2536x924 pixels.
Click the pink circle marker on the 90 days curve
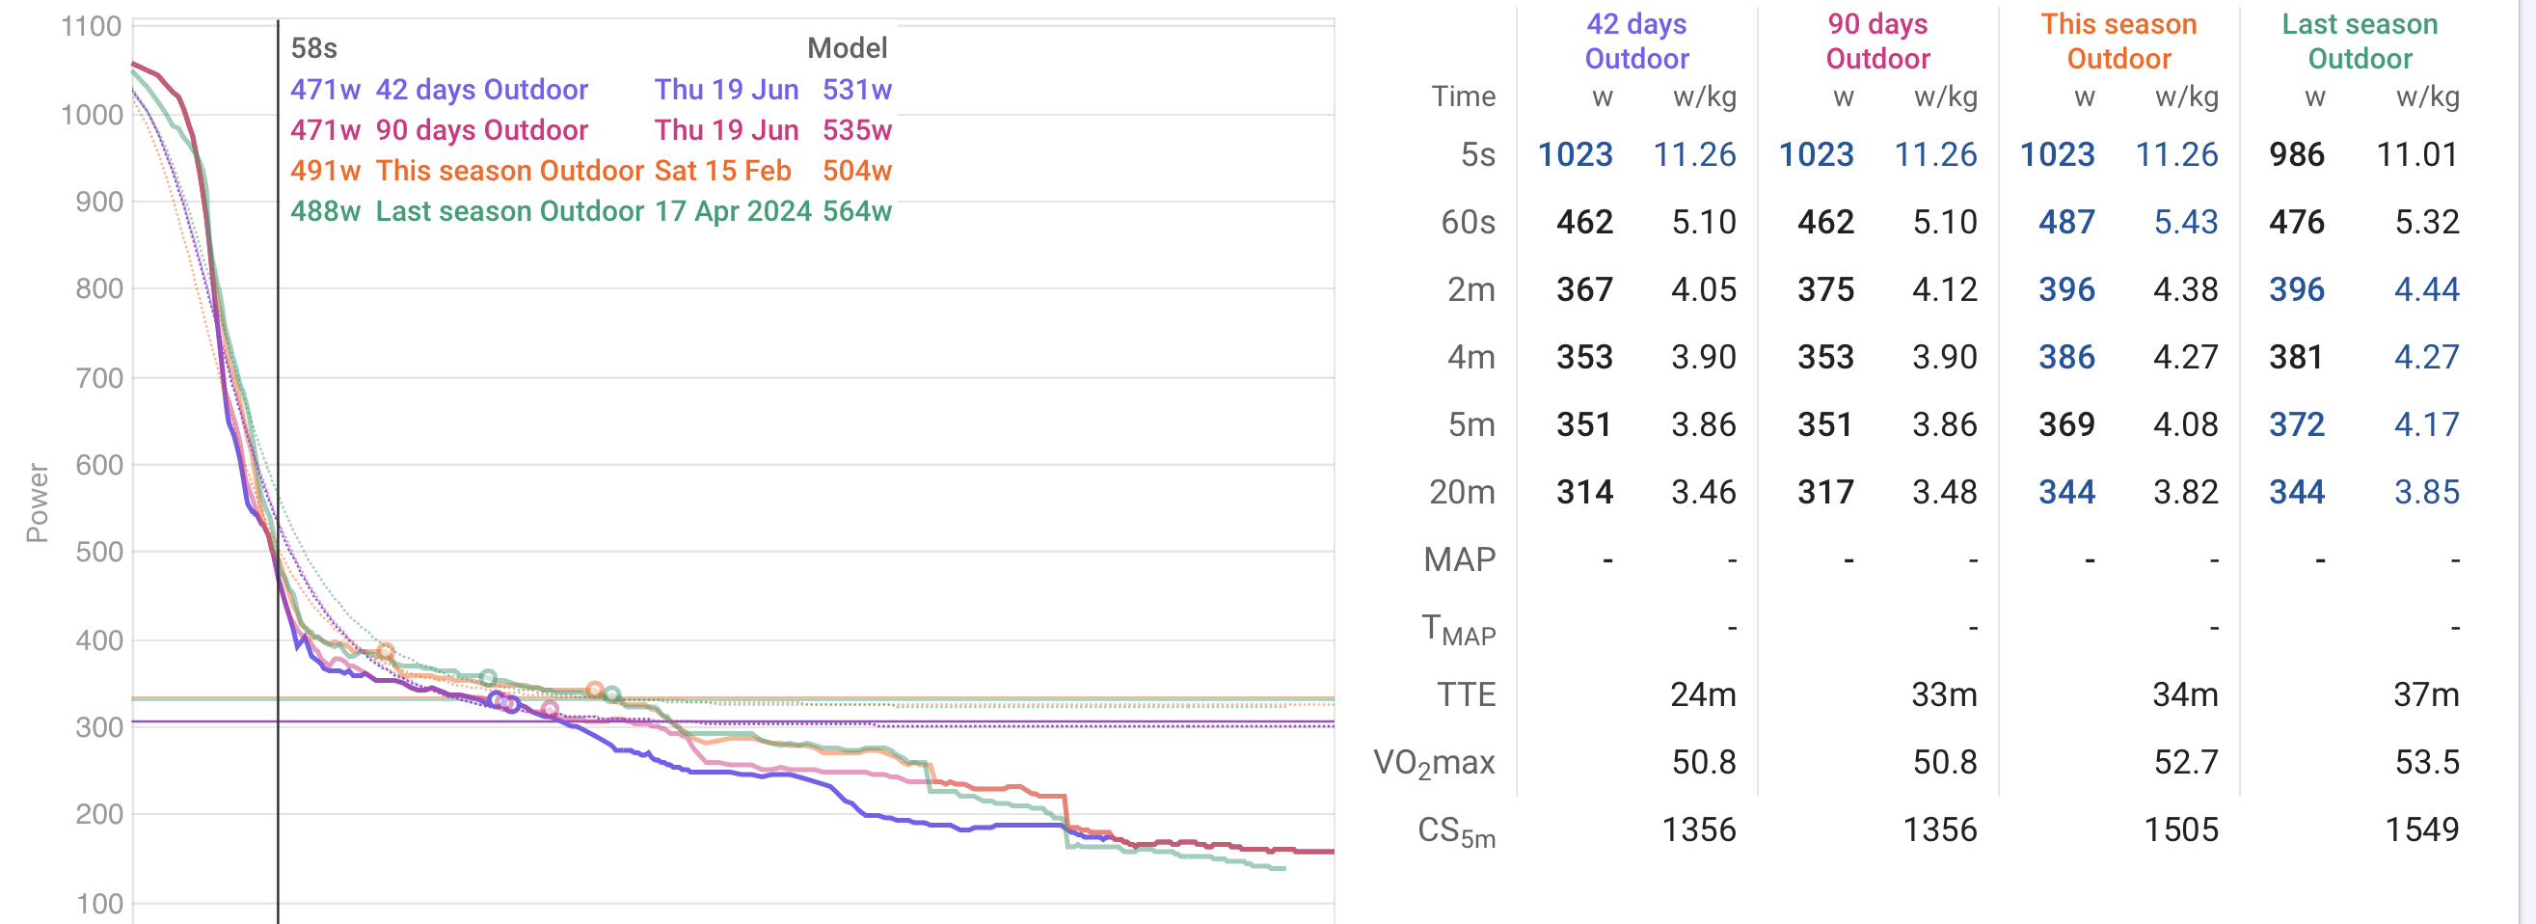(x=550, y=708)
